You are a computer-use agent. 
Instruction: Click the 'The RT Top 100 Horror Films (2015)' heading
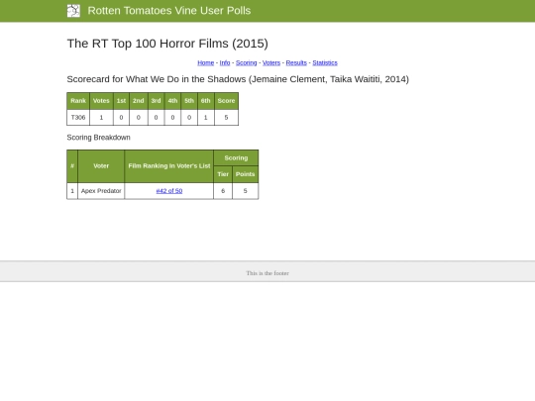167,44
